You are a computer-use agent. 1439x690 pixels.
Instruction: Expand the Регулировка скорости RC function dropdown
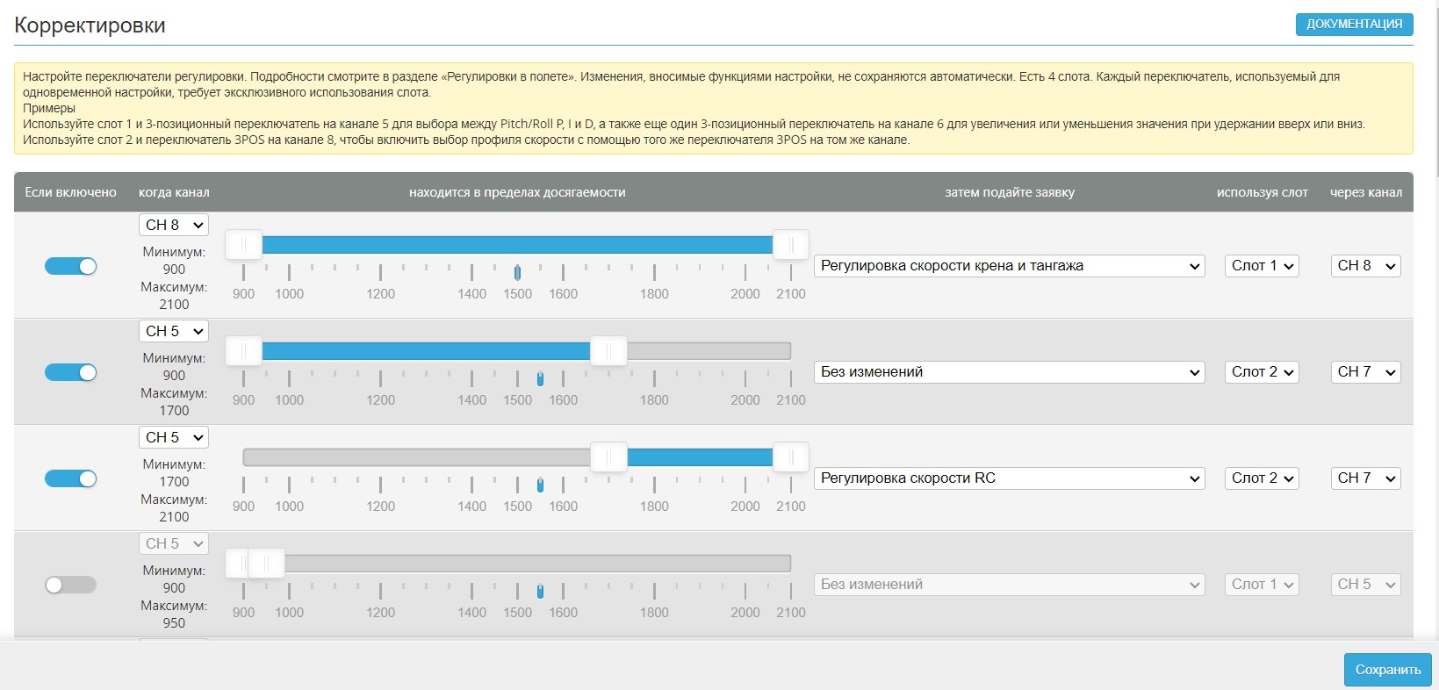1009,478
